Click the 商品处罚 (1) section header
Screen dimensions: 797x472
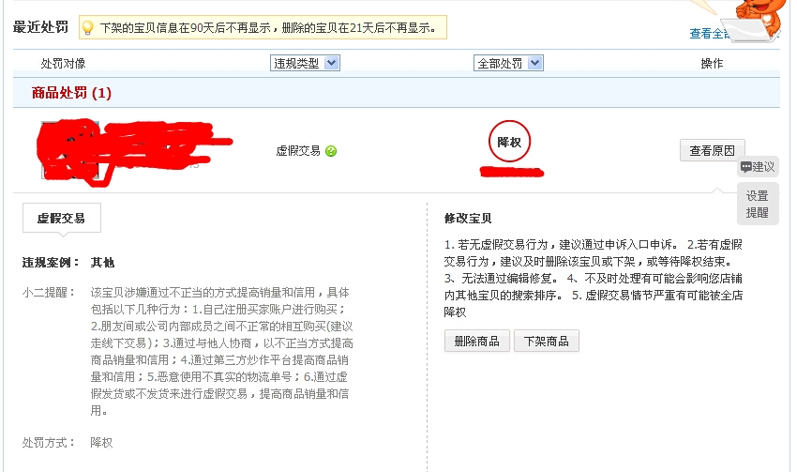point(72,93)
